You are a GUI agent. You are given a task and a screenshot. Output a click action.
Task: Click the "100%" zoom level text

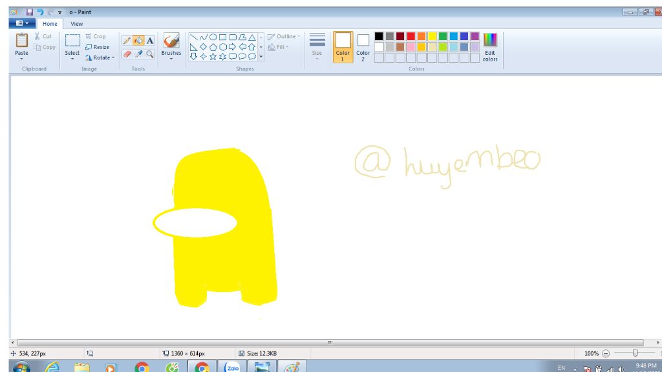(592, 353)
